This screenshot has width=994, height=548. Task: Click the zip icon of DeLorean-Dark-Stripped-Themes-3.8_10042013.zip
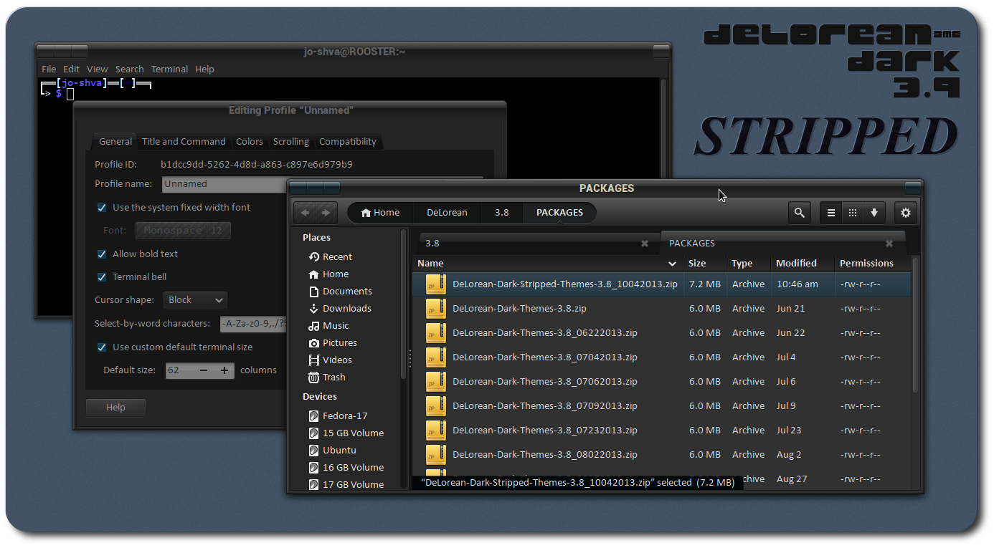point(436,284)
